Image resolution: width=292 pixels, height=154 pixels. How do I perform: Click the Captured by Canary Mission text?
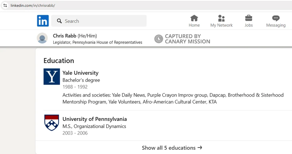click(187, 39)
